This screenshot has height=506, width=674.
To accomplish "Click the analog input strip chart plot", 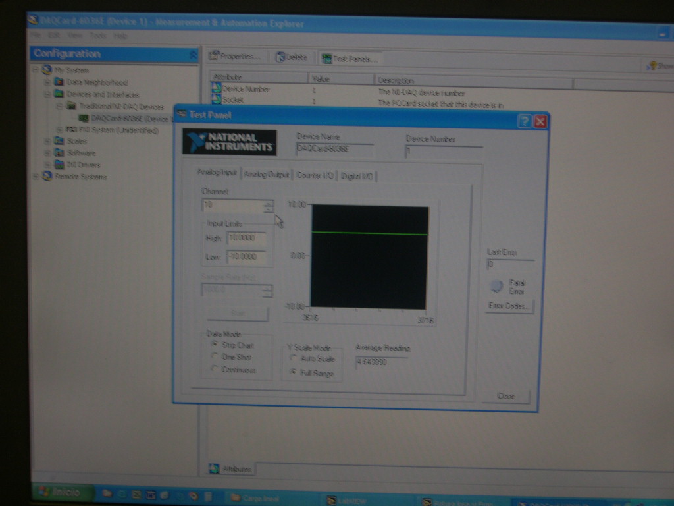I will click(369, 258).
